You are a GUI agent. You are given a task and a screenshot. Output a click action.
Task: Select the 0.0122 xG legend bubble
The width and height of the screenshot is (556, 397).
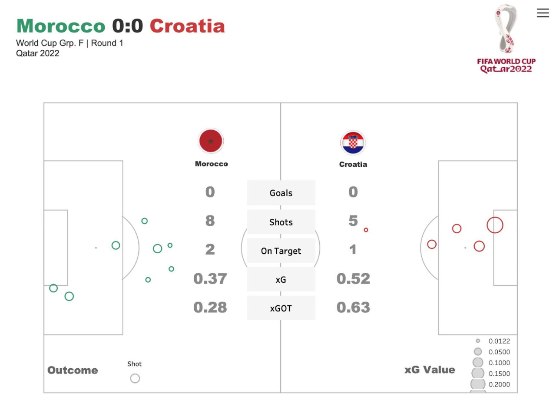pos(478,341)
